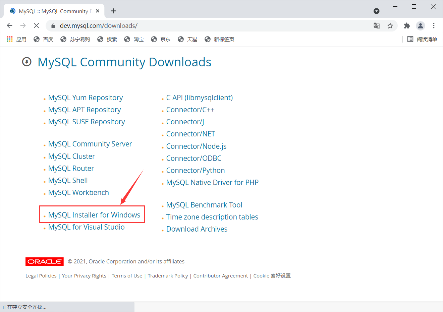
Task: Open the 京东 bookmark
Action: coord(161,39)
